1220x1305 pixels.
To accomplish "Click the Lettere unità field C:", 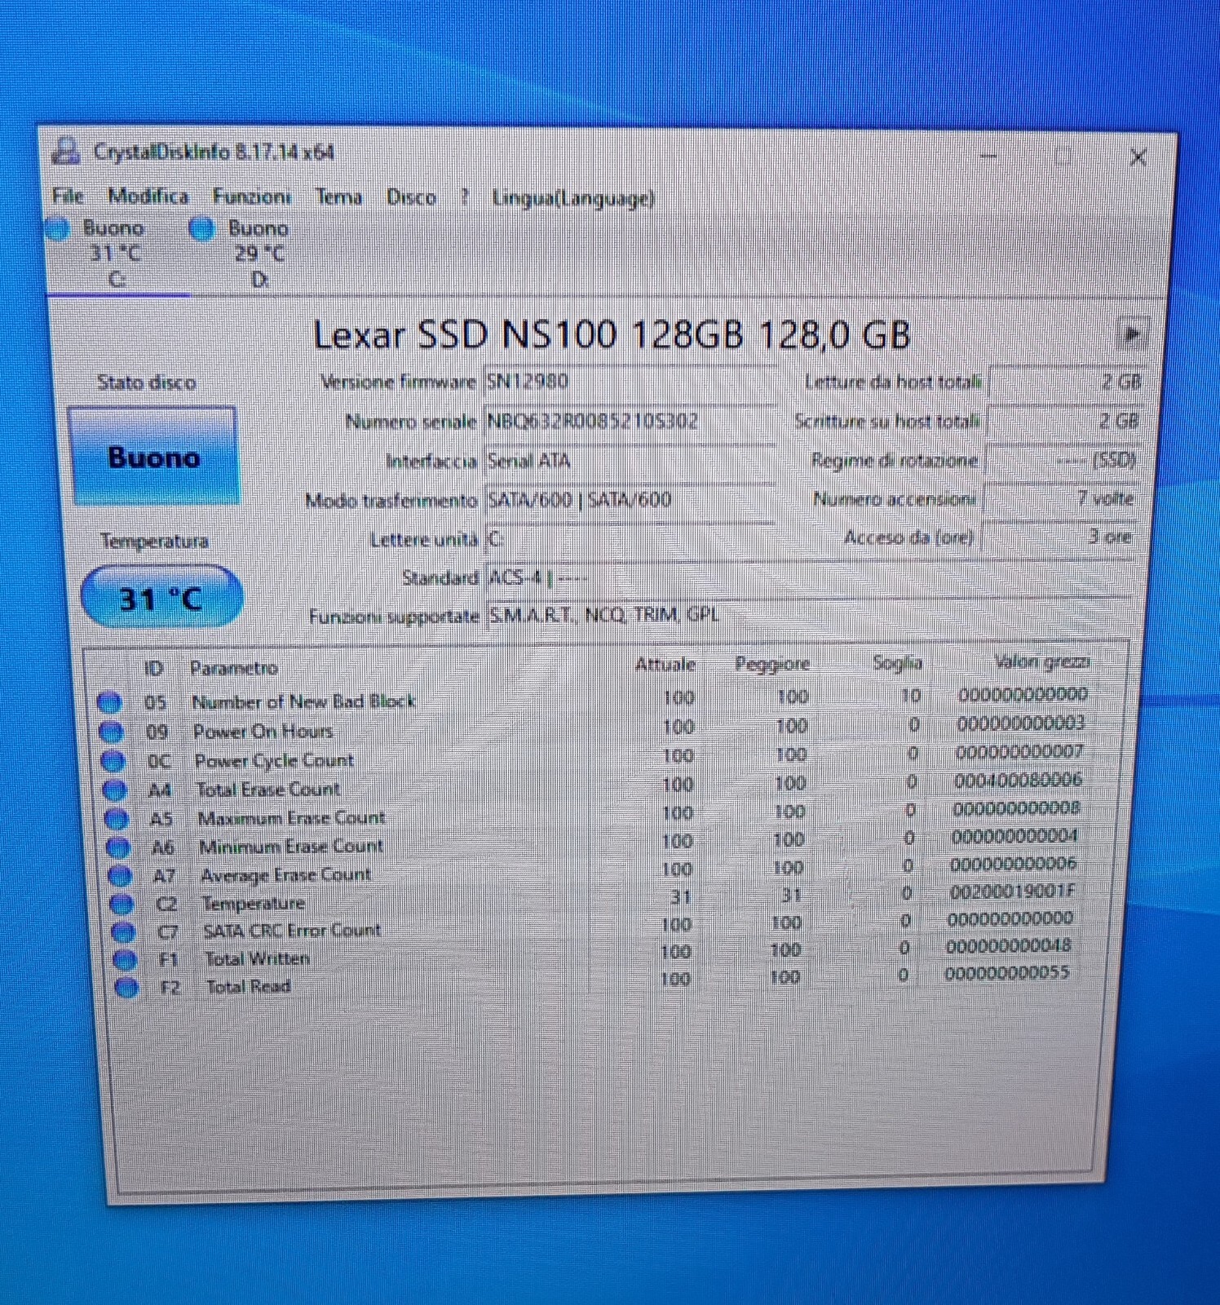I will (630, 539).
